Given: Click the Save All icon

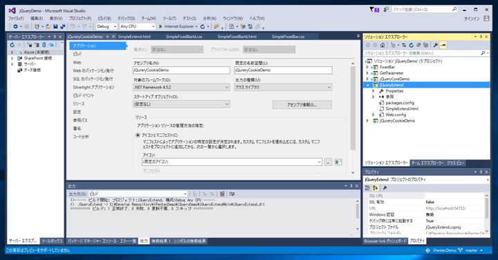Looking at the screenshot, I should pos(62,27).
